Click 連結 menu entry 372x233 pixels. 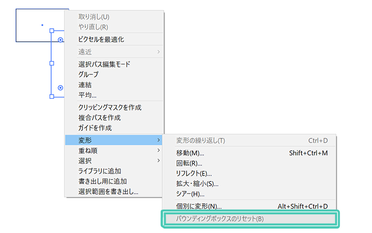point(114,85)
